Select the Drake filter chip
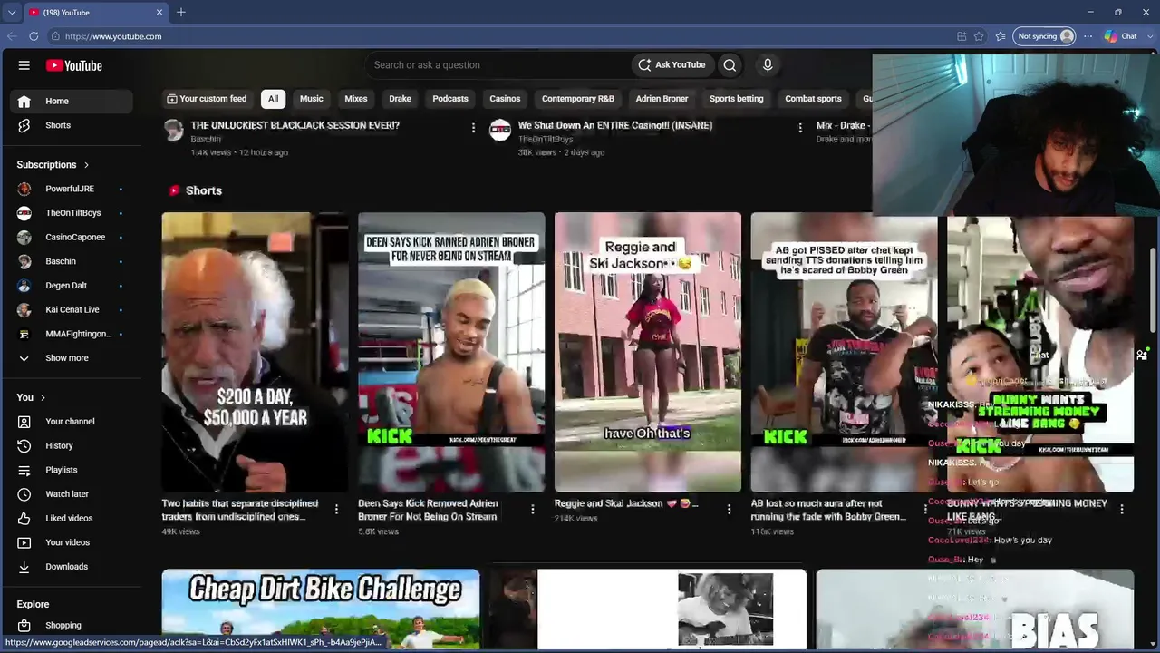The height and width of the screenshot is (653, 1160). tap(400, 99)
